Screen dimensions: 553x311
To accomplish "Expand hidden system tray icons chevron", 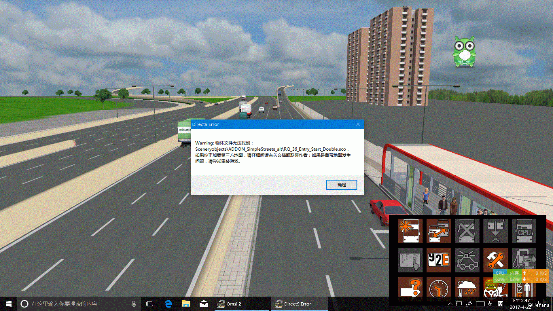I will tap(450, 304).
